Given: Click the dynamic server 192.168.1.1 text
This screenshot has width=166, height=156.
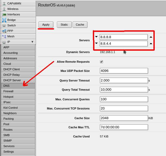Looking at the screenshot, I should coord(108,52).
